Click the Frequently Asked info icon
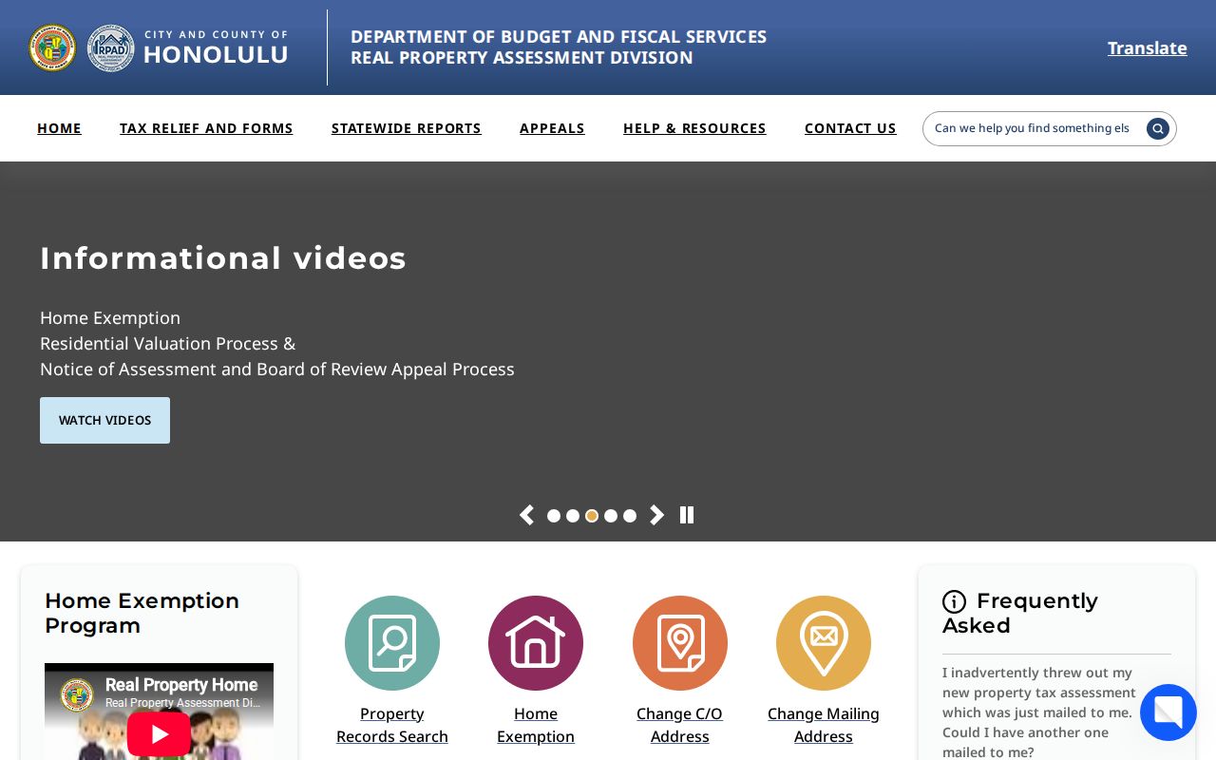 954,601
